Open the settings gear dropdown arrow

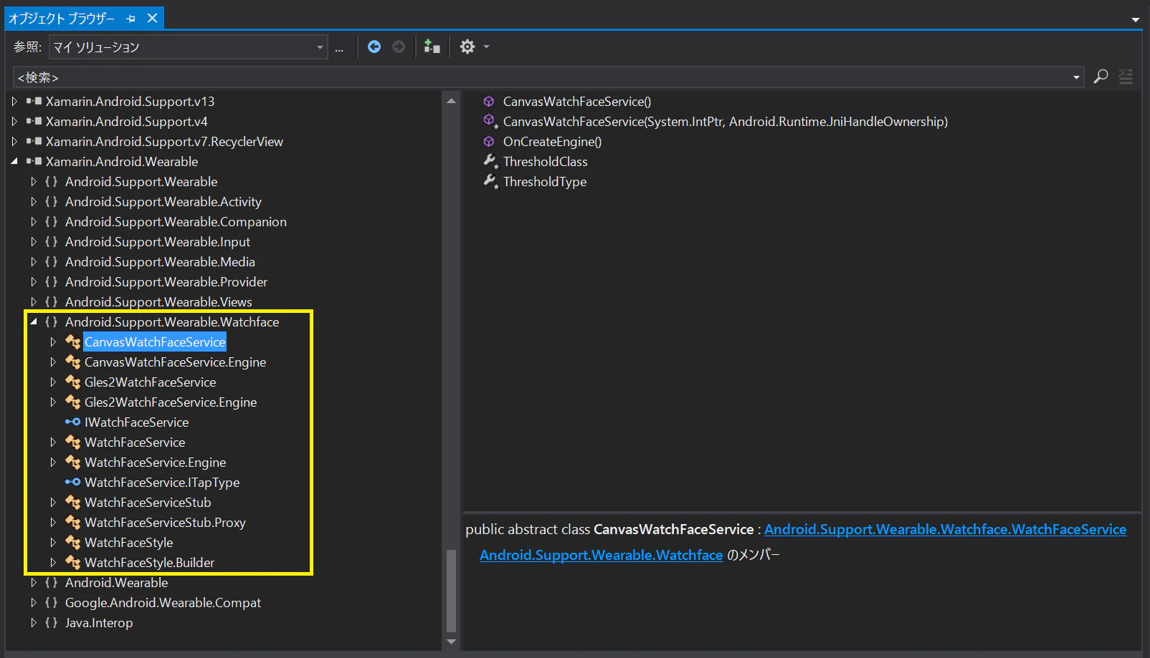[487, 47]
